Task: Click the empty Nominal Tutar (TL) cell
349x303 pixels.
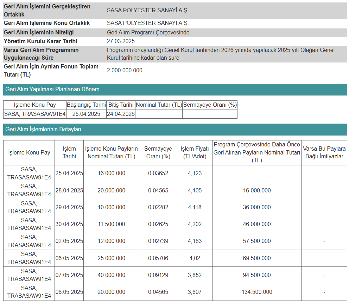Action: [x=159, y=114]
